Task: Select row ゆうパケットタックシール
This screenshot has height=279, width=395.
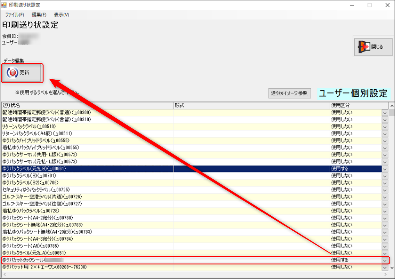Action: tap(195, 260)
